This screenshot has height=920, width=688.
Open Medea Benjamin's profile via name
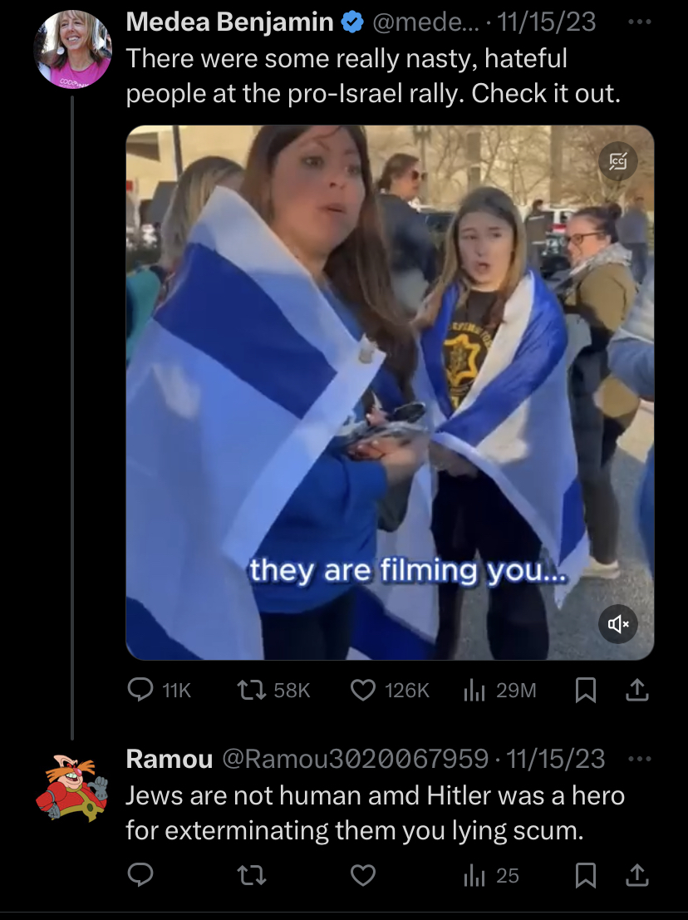229,22
